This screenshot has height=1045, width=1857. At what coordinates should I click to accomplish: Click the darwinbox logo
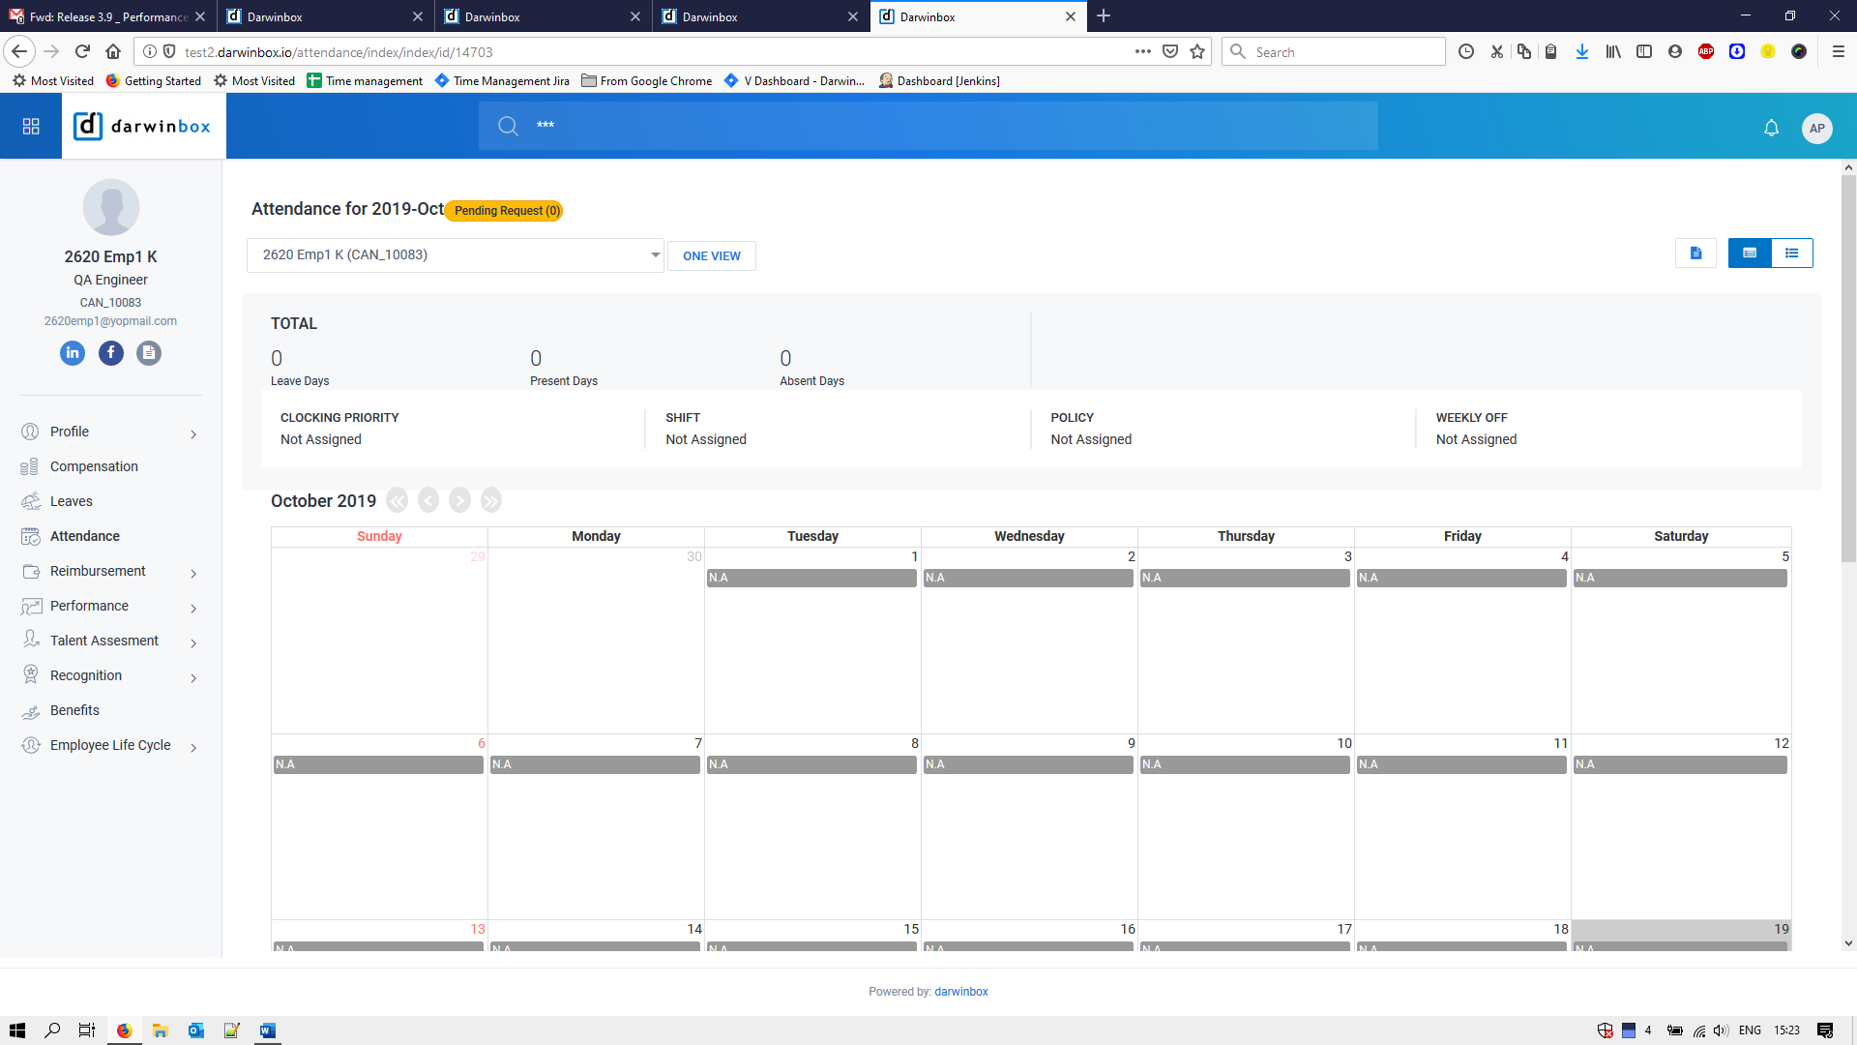click(143, 127)
